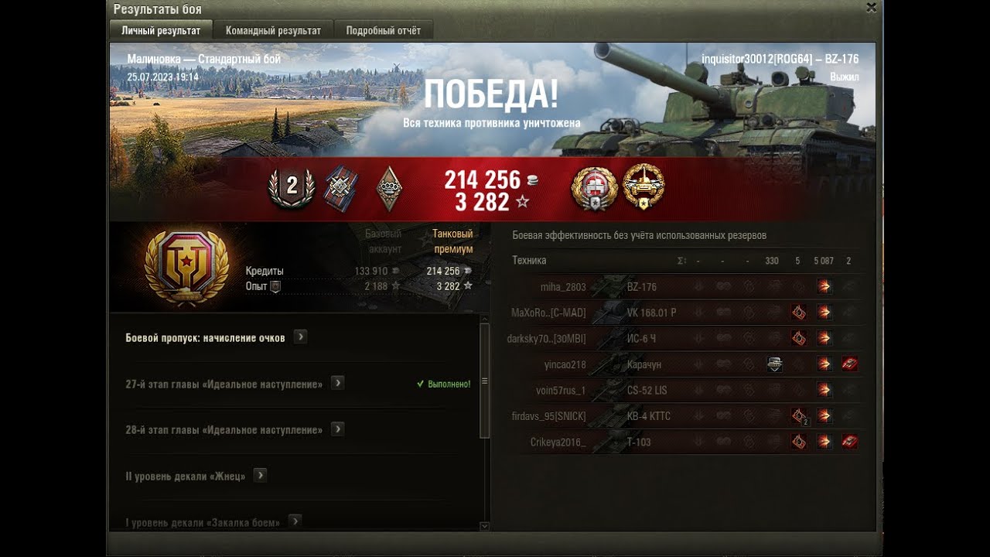
Task: Click the gold tank medal in the red banner
Action: [643, 186]
